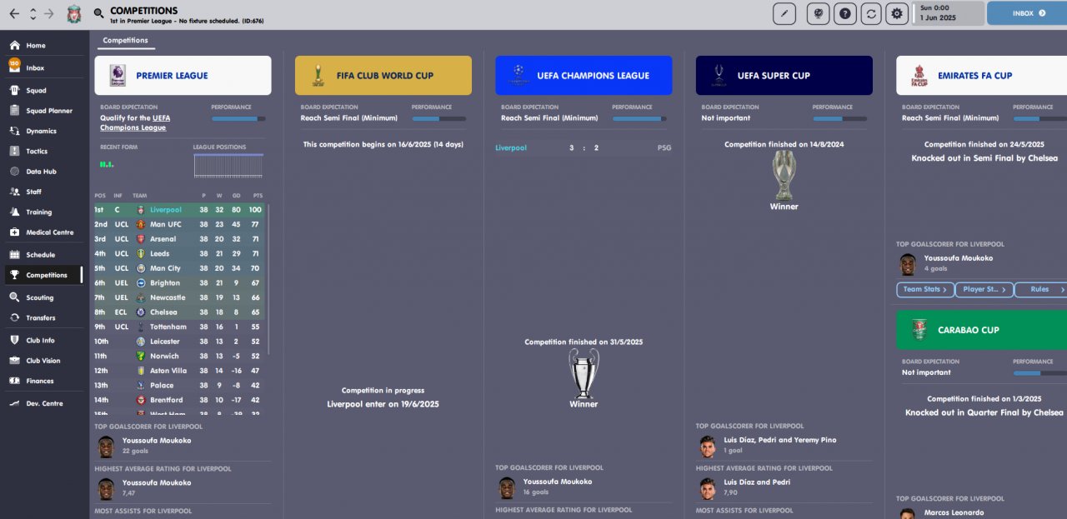Click the league positions graph
Viewport: 1067px width, 519px height.
228,165
